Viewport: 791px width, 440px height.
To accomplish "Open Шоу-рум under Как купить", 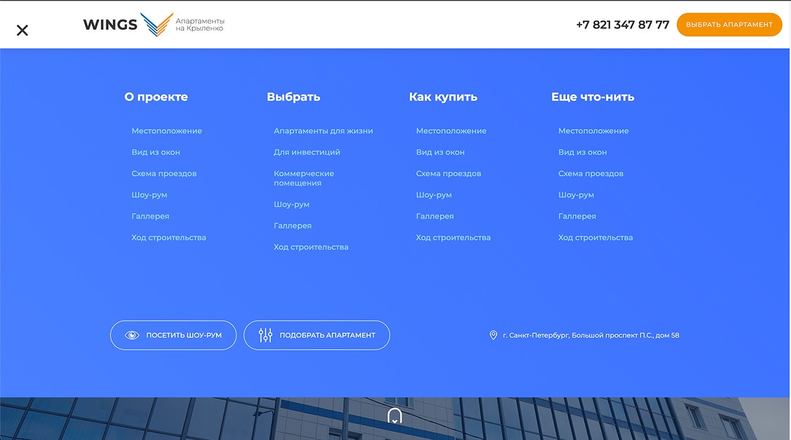I will tap(434, 195).
